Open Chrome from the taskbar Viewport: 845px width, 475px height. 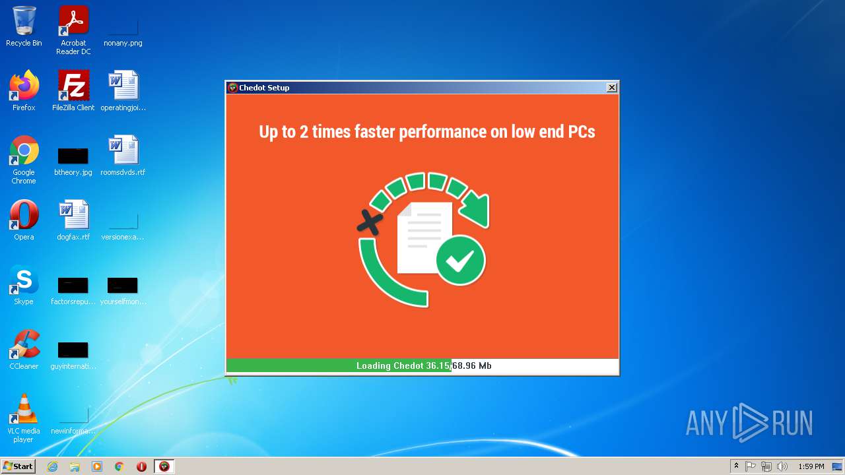tap(119, 466)
